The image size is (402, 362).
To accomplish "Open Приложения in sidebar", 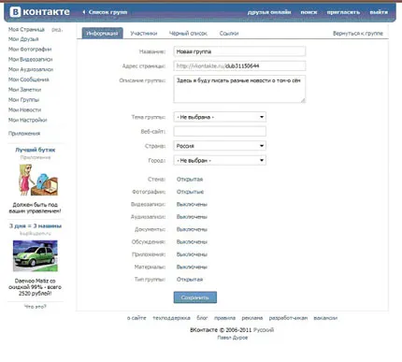I will [x=24, y=134].
